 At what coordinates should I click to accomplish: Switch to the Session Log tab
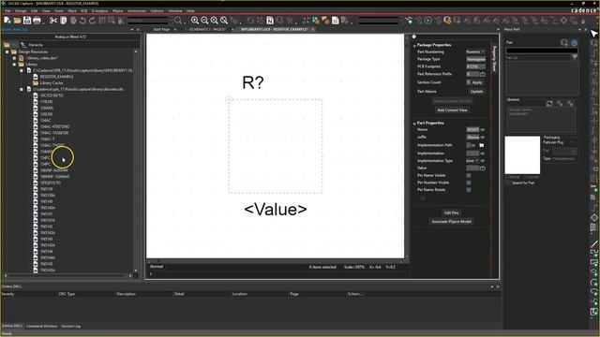coord(71,326)
